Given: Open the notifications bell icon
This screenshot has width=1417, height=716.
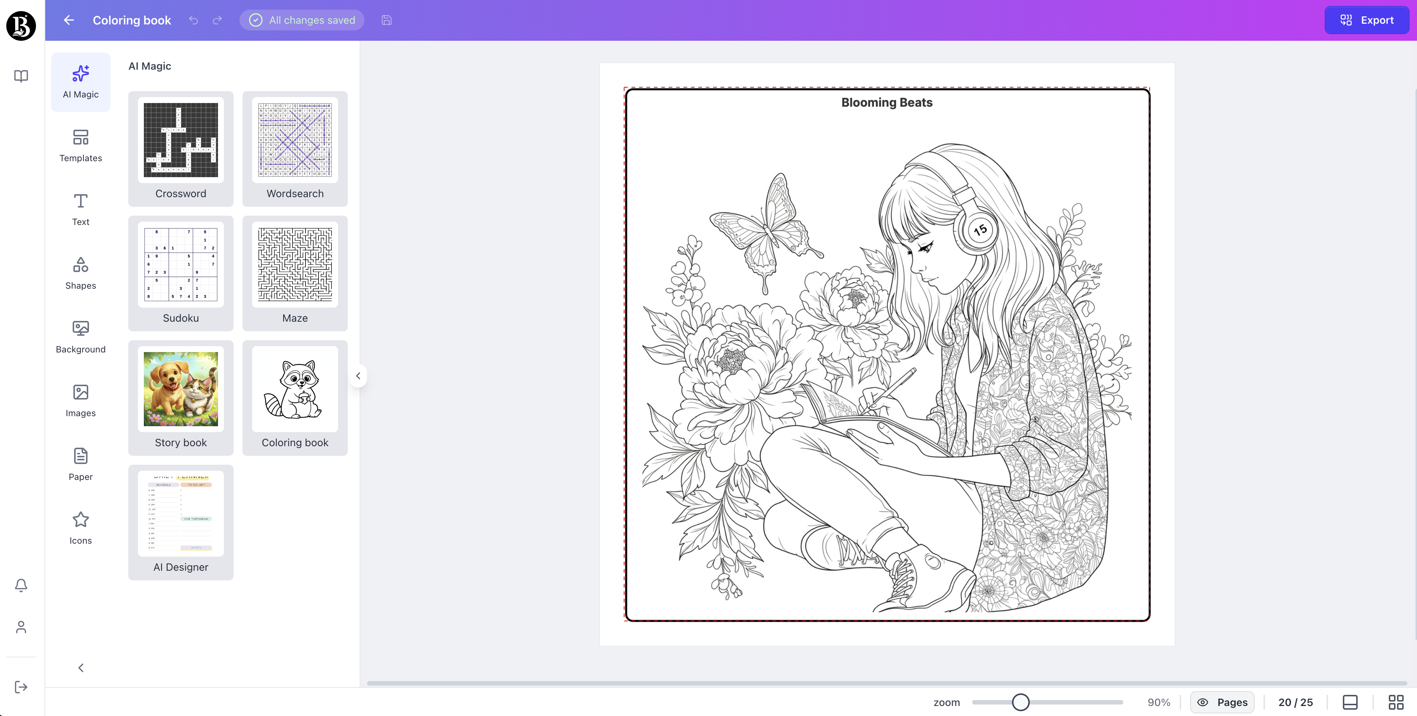Looking at the screenshot, I should (x=21, y=585).
